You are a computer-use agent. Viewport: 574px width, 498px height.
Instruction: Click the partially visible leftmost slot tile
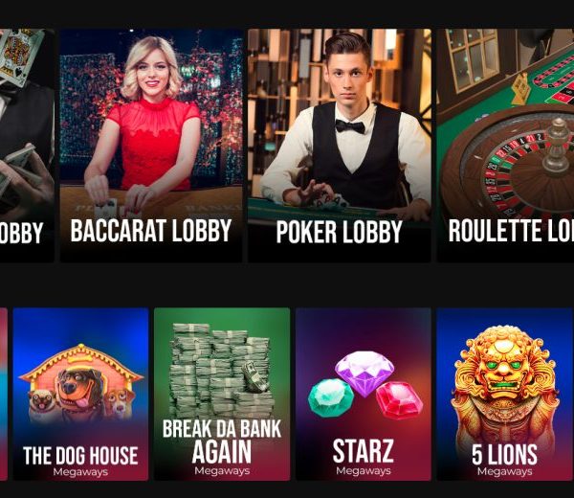[4, 394]
